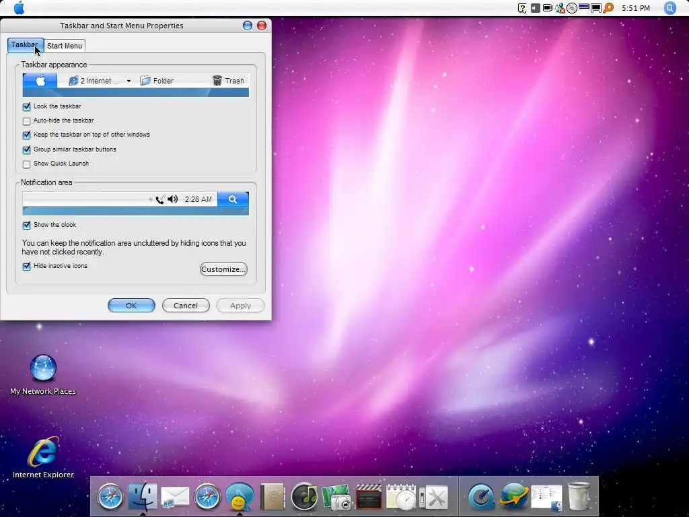Viewport: 689px width, 517px height.
Task: Enable Show Quick Launch checkbox
Action: point(26,164)
